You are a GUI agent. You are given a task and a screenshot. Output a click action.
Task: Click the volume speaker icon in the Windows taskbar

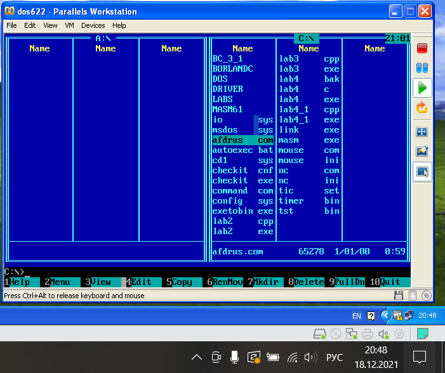tap(311, 357)
